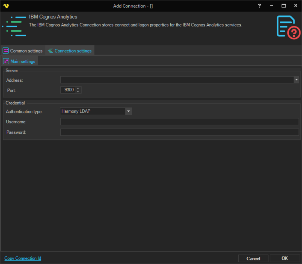Decrease the Port value with down arrow
This screenshot has width=302, height=264.
78,91
